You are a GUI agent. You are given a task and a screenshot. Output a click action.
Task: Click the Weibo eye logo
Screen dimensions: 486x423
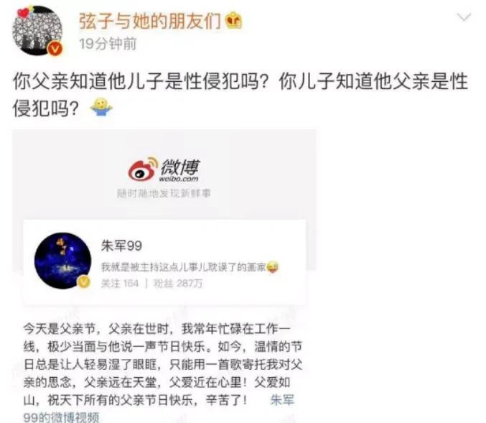143,169
